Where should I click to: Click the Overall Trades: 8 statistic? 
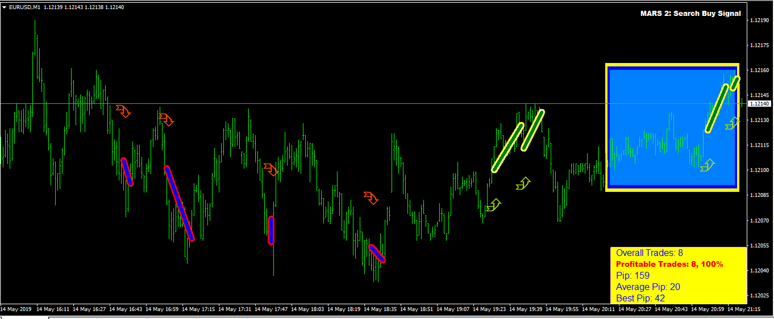coord(650,253)
